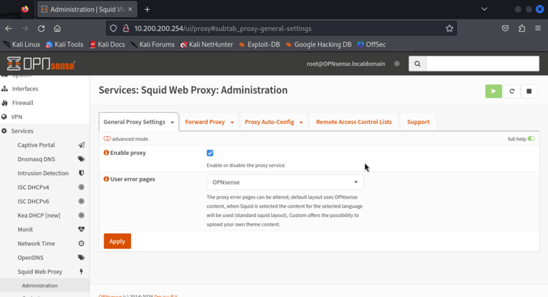
Task: Toggle advanced mode switch
Action: point(107,139)
